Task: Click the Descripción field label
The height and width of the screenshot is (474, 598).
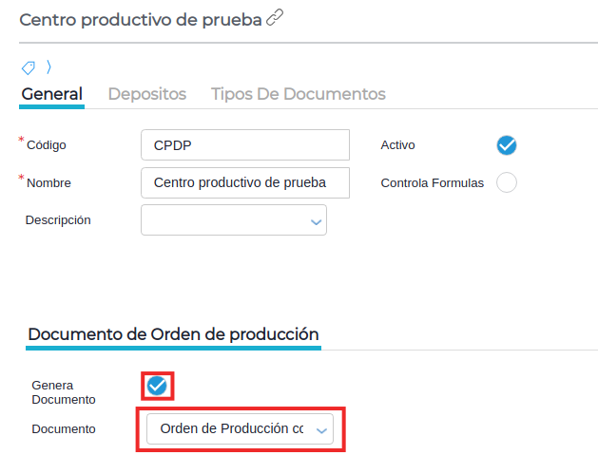Action: pos(58,220)
